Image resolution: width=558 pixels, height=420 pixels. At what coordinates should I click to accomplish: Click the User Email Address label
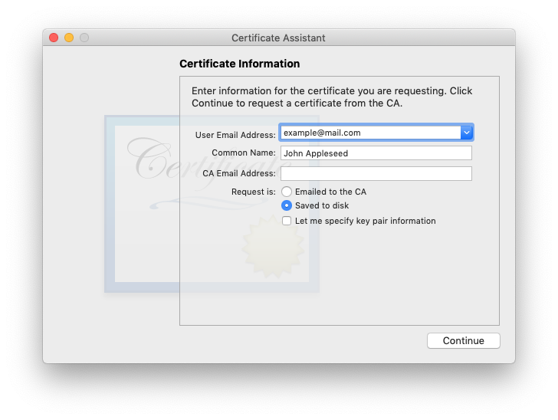pyautogui.click(x=235, y=135)
